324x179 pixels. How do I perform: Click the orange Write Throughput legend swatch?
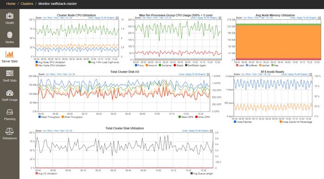[62, 117]
